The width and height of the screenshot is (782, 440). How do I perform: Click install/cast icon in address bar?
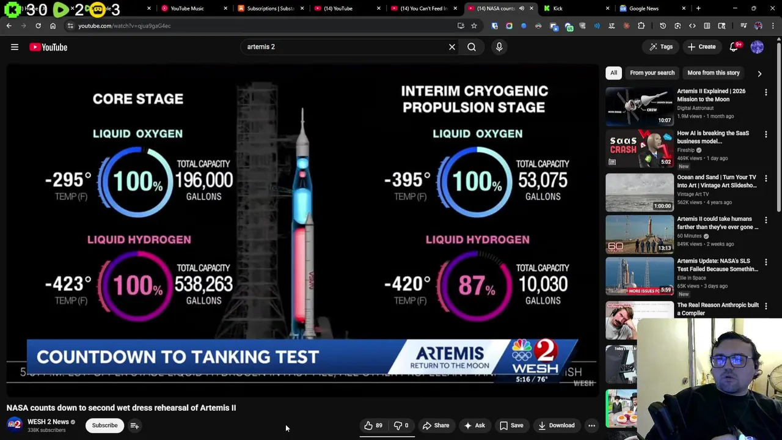coord(461,26)
